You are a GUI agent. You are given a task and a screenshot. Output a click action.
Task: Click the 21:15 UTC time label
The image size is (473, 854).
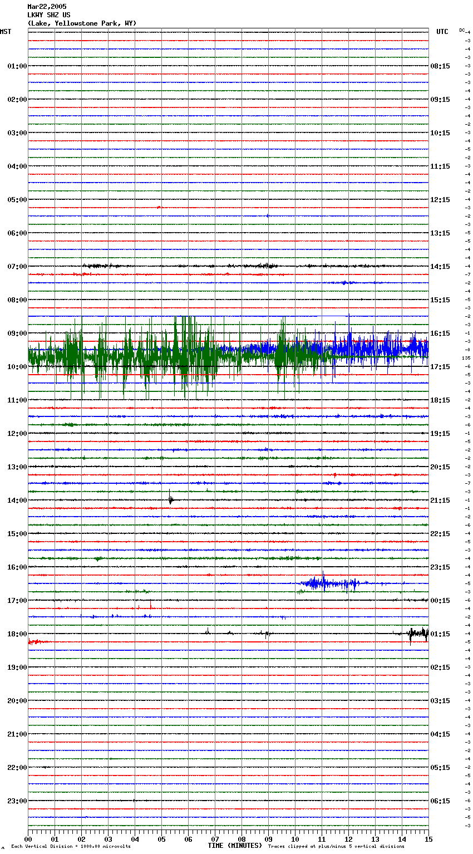[x=440, y=500]
